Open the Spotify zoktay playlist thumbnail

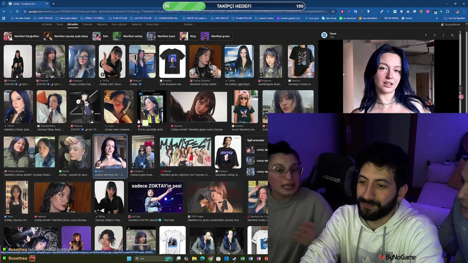[75, 152]
